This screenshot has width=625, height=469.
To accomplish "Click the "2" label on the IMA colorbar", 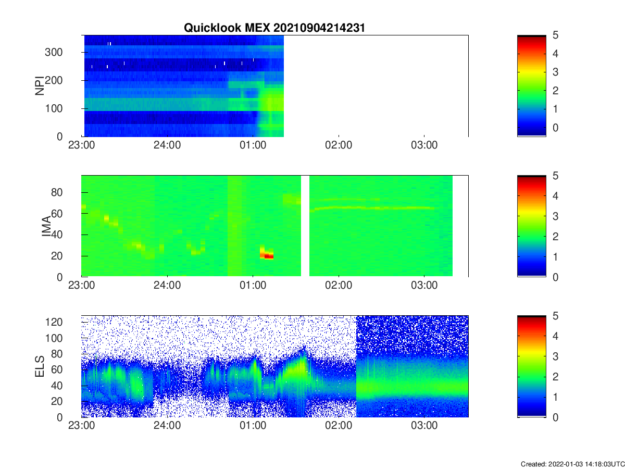I will (555, 237).
